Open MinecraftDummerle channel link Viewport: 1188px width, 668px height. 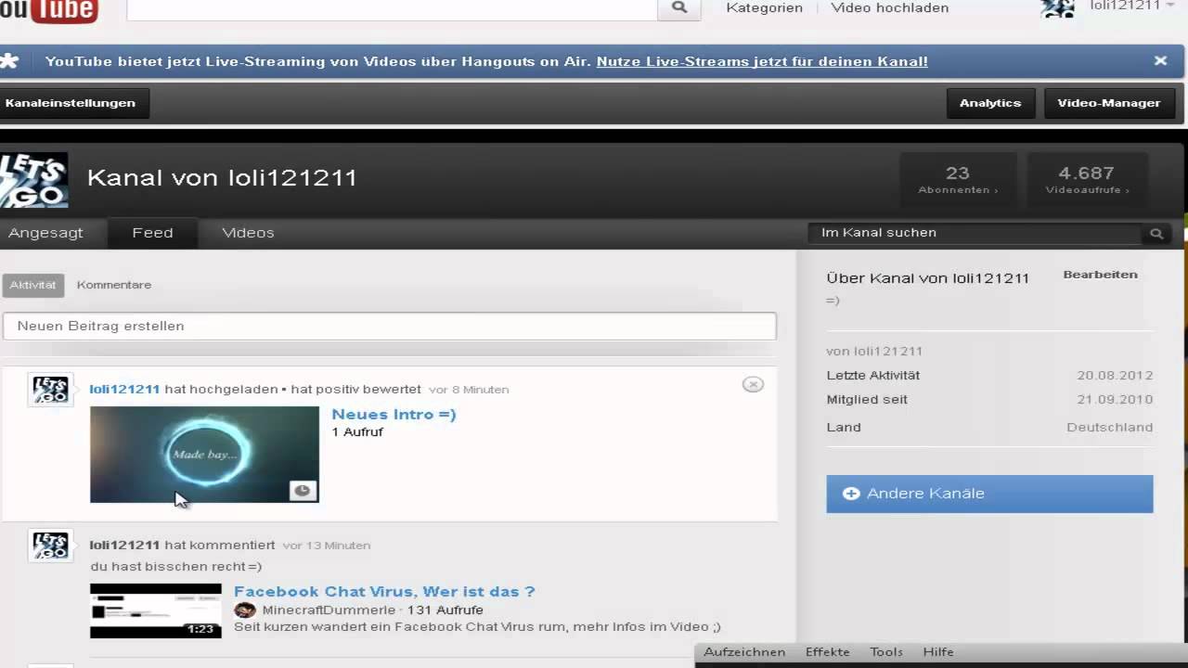[x=329, y=610]
